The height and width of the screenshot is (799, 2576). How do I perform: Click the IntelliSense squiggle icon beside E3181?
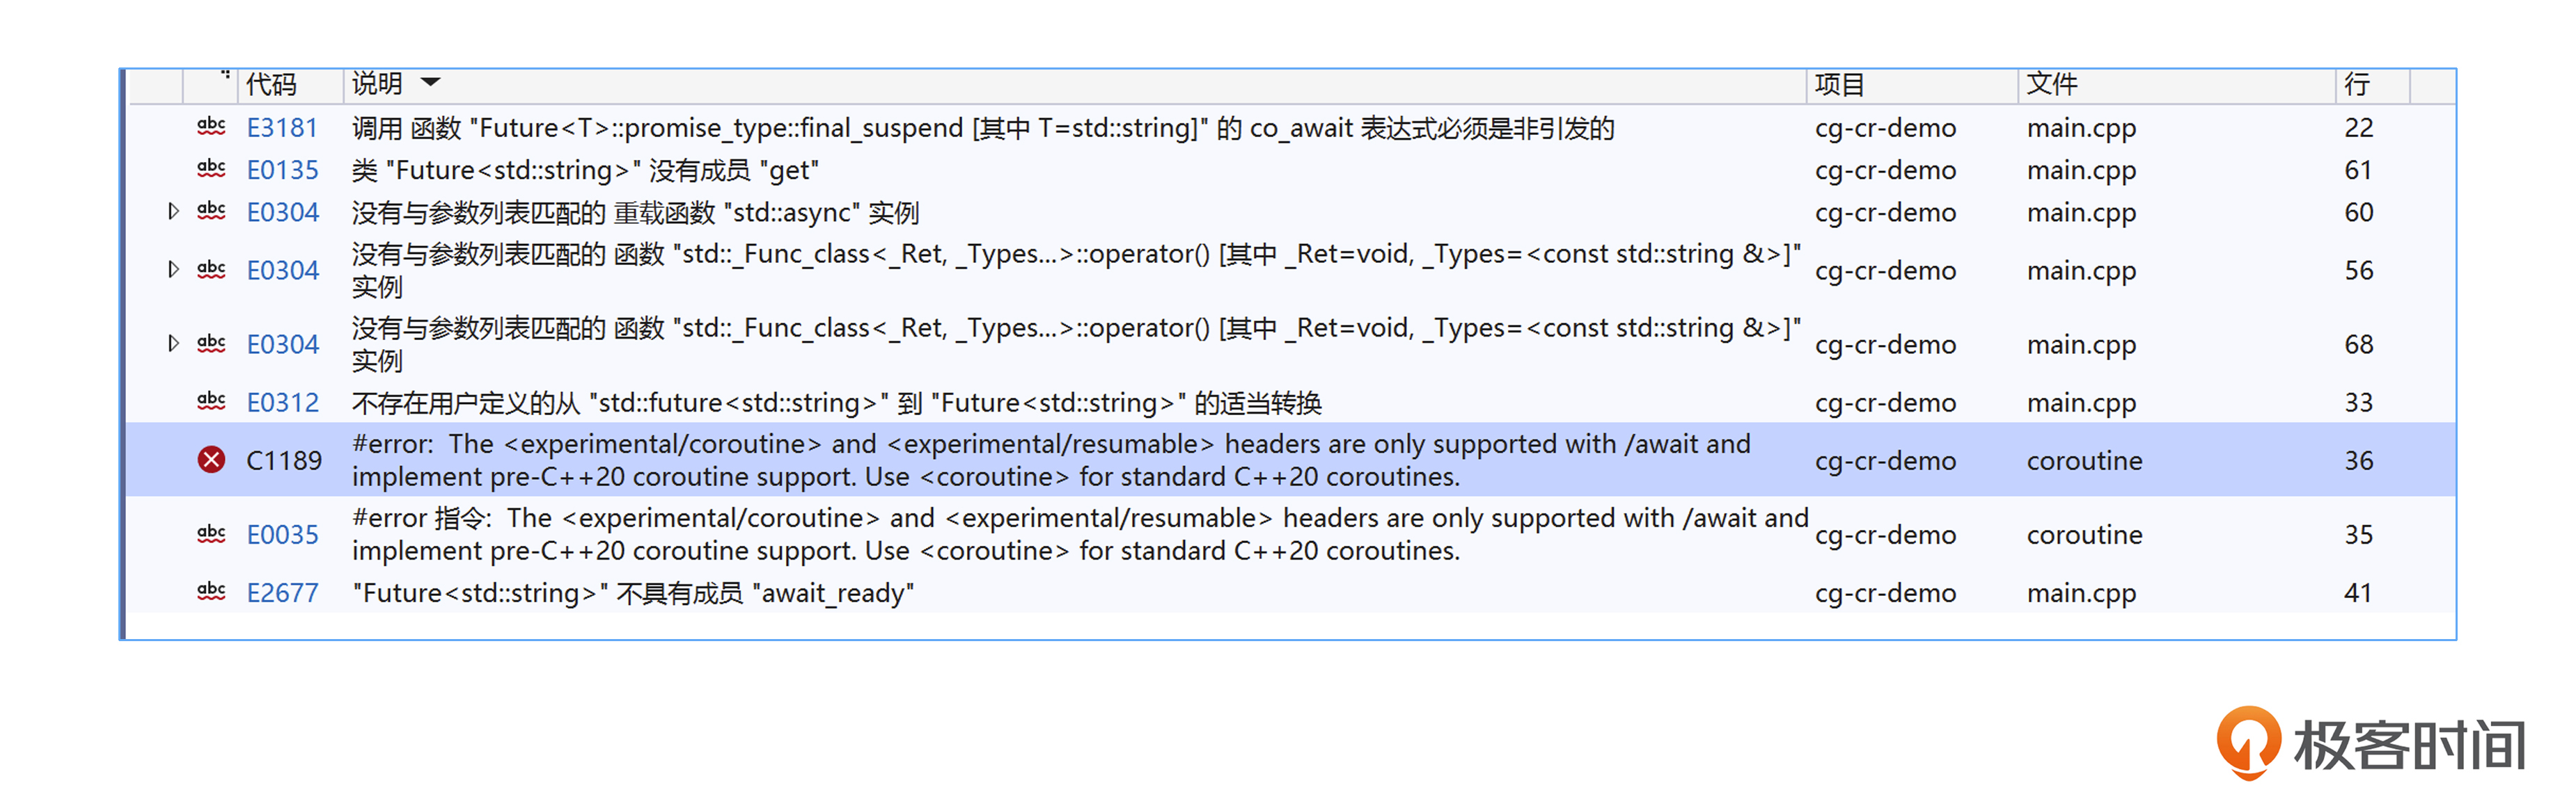click(x=211, y=127)
